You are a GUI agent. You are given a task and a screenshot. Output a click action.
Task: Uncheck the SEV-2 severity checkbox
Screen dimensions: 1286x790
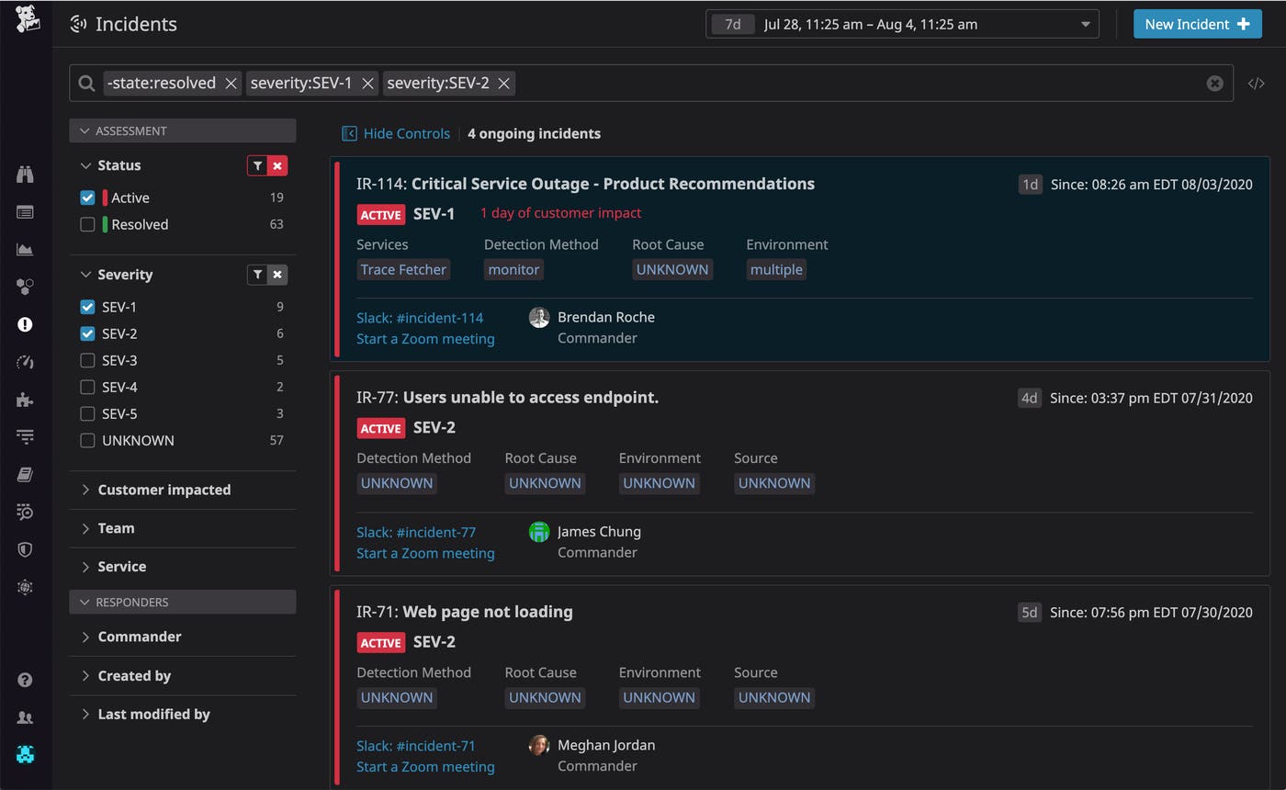pyautogui.click(x=87, y=333)
